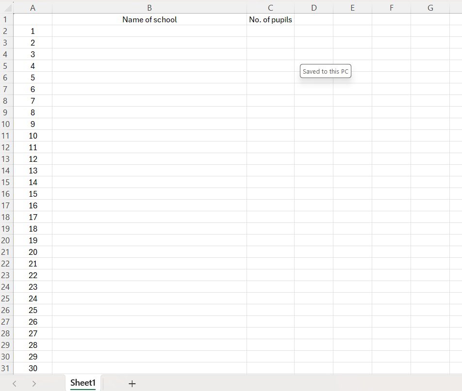Image resolution: width=462 pixels, height=391 pixels.
Task: Select row 31 header
Action: (6, 368)
